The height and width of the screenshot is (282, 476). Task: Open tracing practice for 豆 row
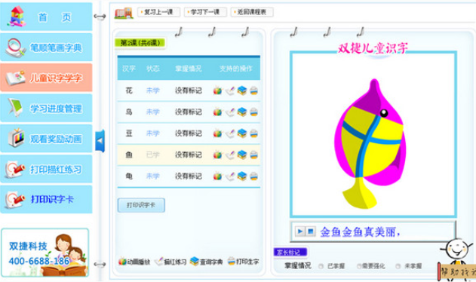pos(230,133)
